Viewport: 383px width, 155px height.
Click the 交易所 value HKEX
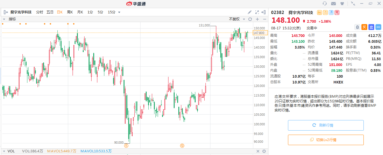(x=338, y=82)
